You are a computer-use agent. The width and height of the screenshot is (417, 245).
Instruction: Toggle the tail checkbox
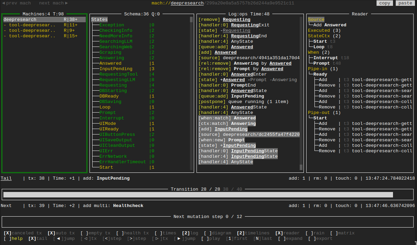point(38,238)
